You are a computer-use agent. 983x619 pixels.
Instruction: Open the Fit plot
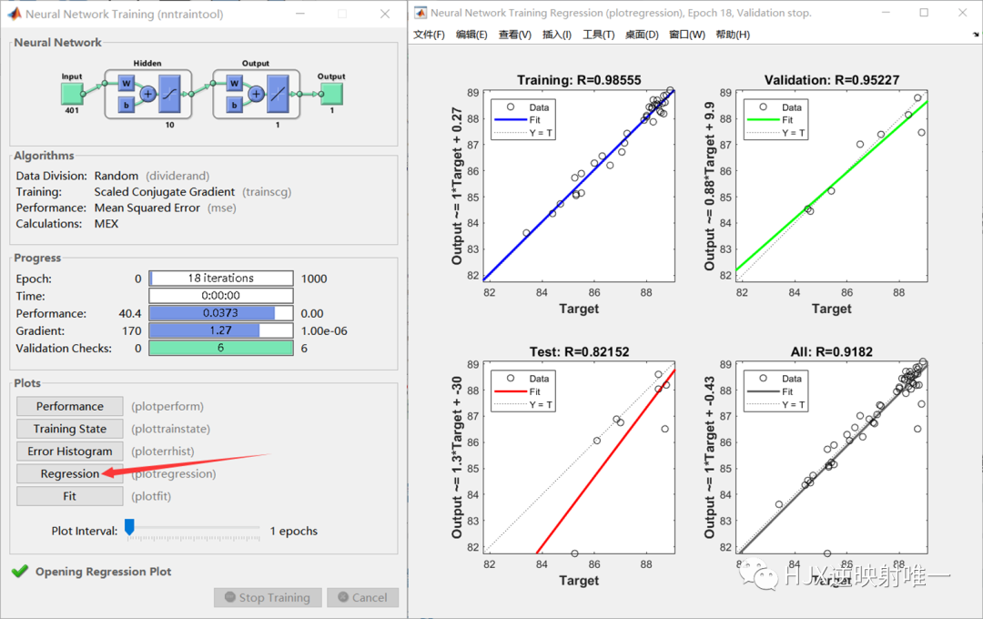[69, 496]
